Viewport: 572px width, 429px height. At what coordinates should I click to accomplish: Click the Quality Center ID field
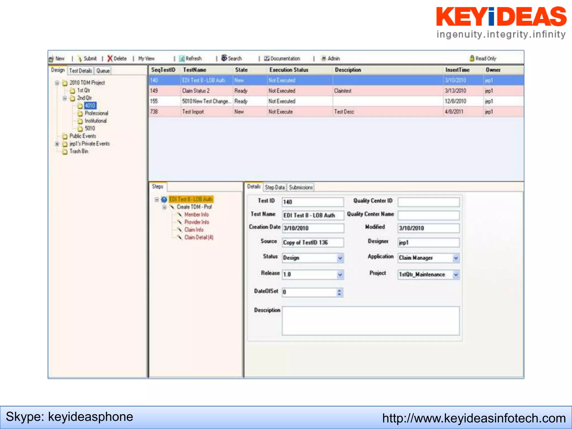click(428, 202)
